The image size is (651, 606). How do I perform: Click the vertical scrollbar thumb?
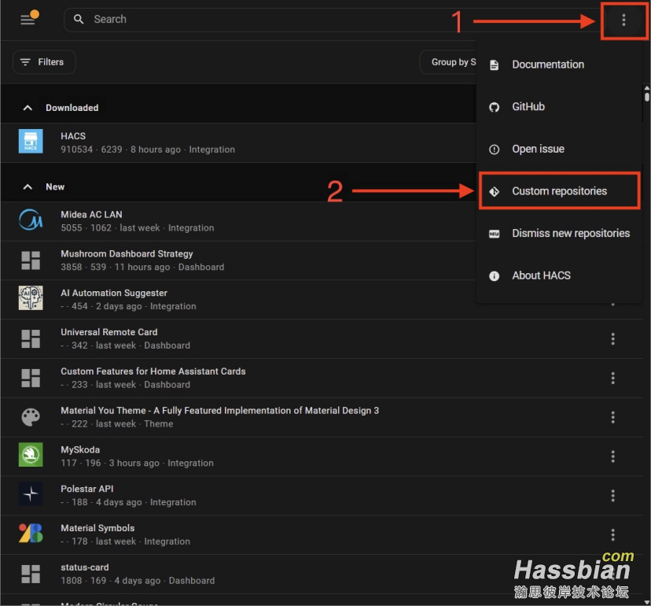(x=646, y=97)
